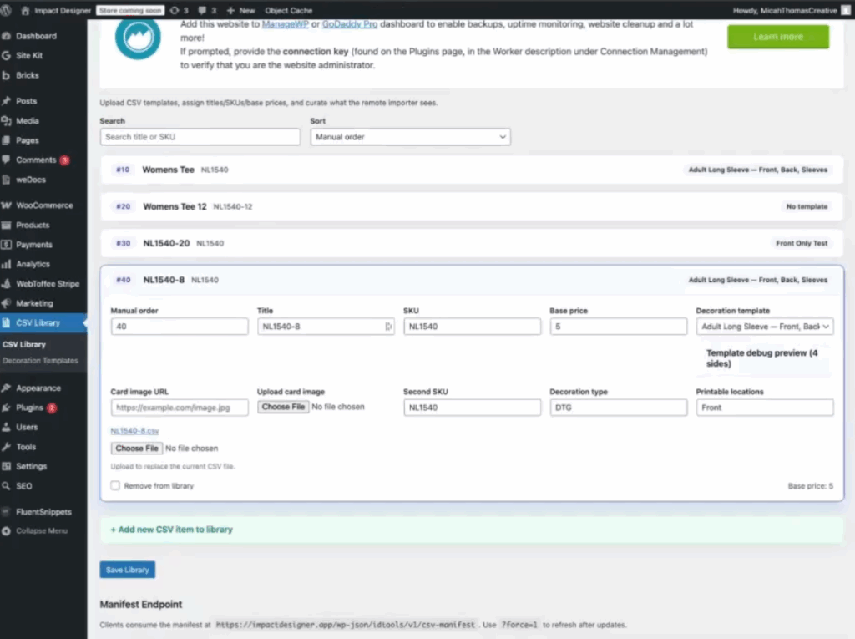The height and width of the screenshot is (639, 855).
Task: Open the Sort dropdown set to Manual order
Action: (x=410, y=137)
